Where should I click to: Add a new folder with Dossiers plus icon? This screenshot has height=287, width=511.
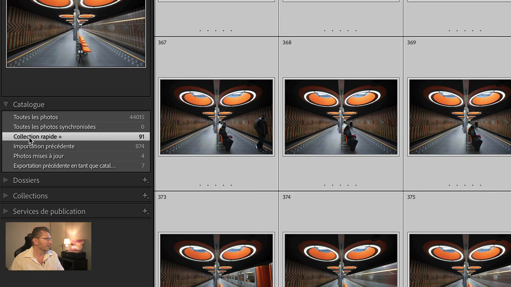(145, 180)
